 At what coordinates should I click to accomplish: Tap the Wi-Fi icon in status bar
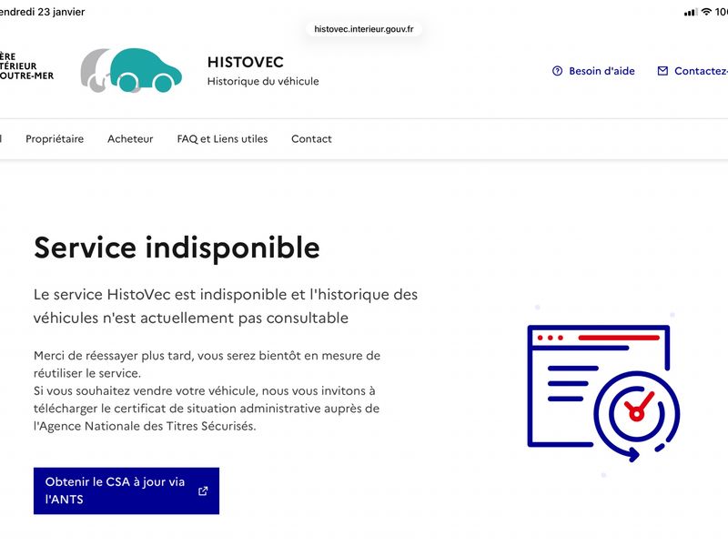pos(705,12)
